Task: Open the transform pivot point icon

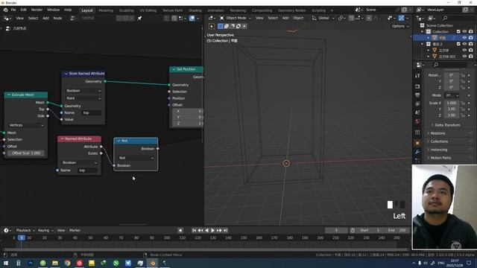Action: (x=341, y=18)
